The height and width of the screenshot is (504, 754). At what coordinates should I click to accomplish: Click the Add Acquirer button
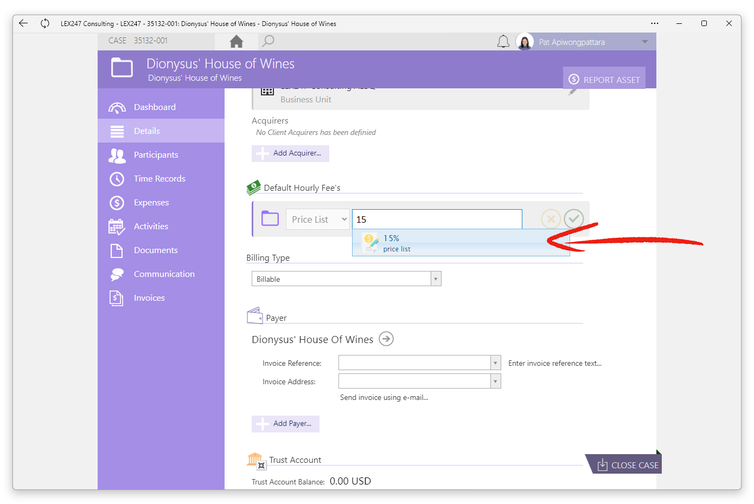point(290,153)
